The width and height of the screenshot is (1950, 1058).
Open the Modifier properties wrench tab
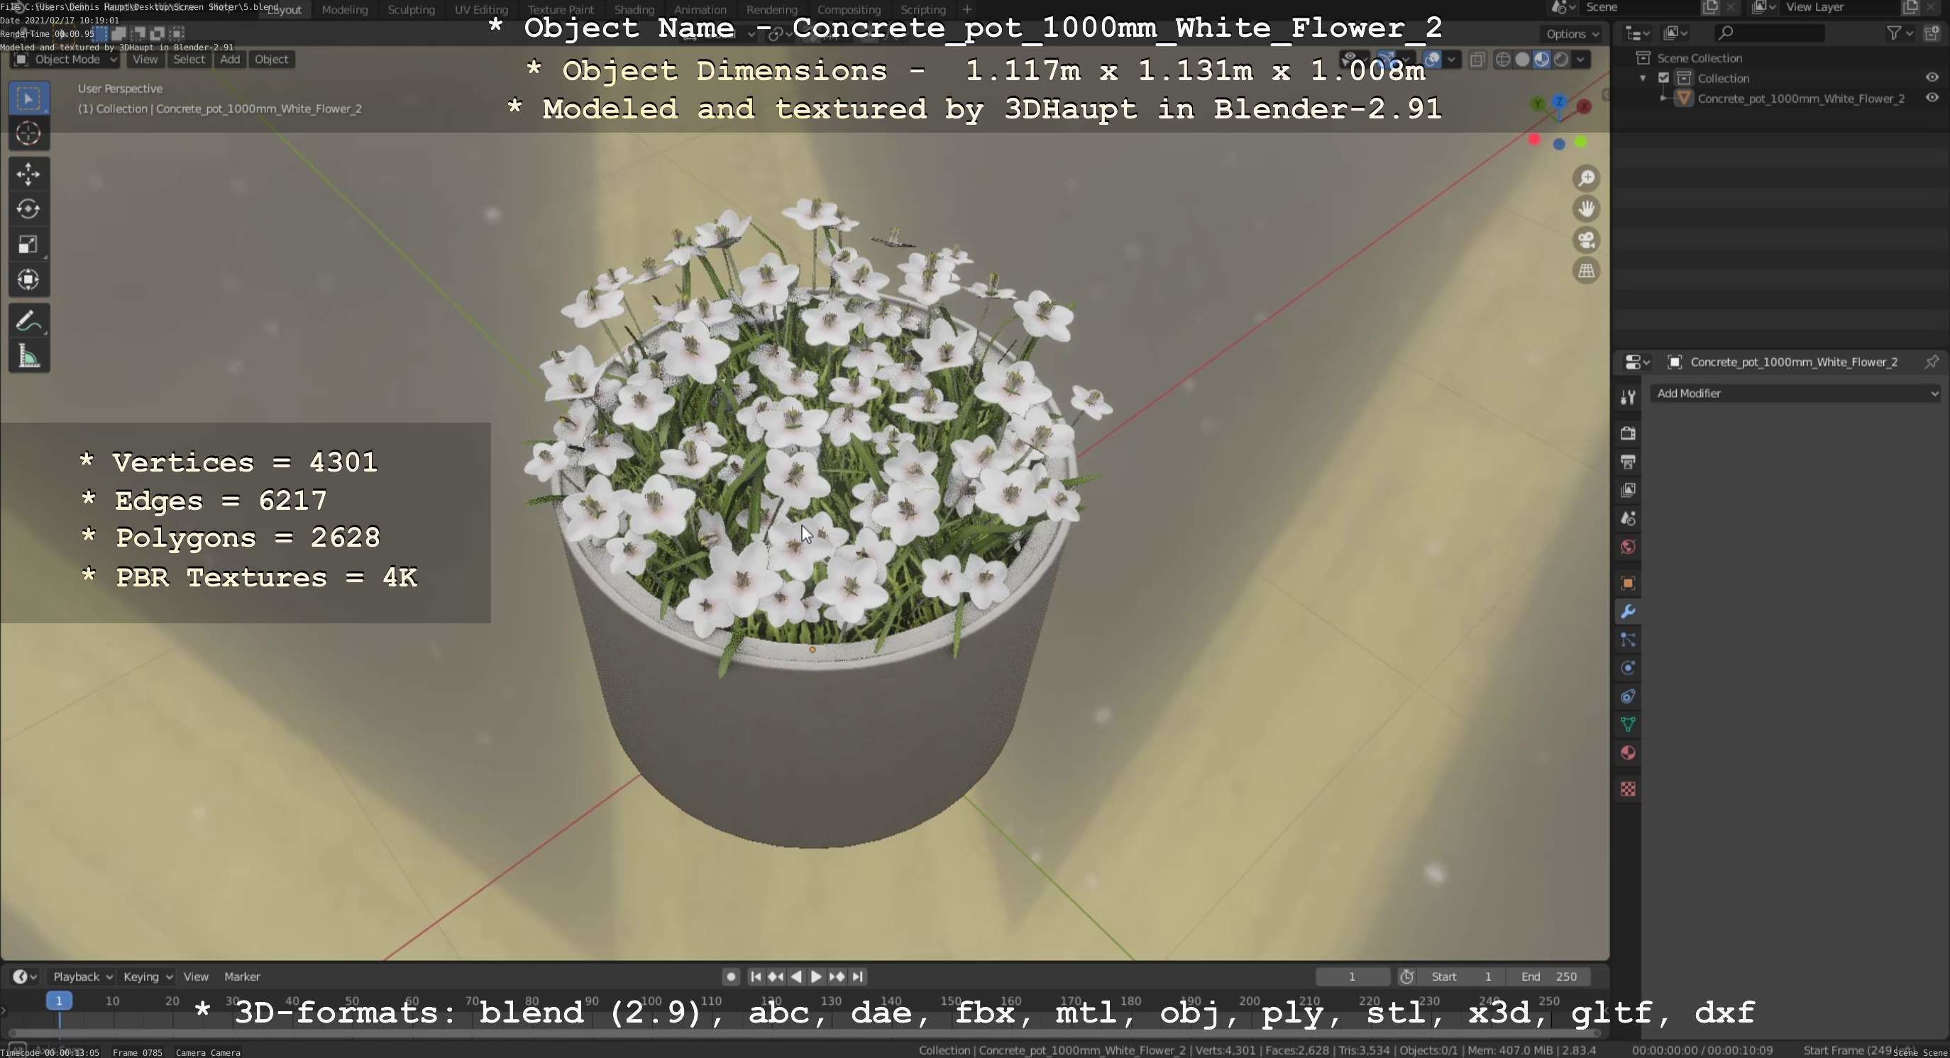[1628, 611]
